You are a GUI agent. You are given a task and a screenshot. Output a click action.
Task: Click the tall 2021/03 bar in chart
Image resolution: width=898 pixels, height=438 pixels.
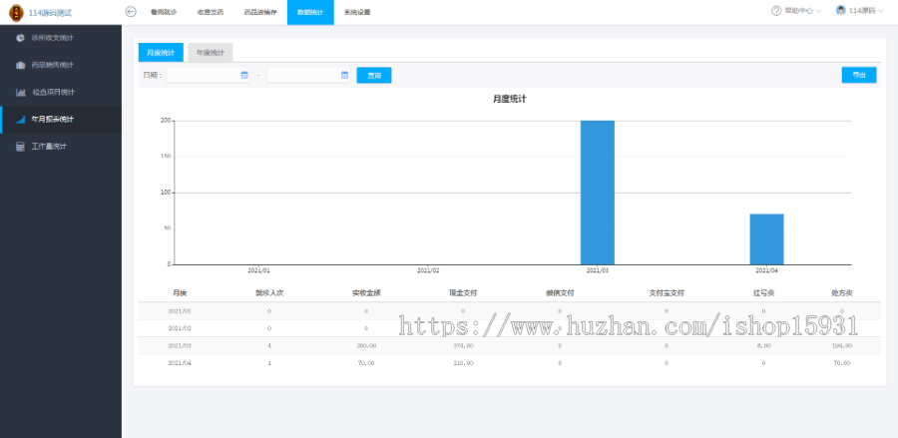point(597,192)
